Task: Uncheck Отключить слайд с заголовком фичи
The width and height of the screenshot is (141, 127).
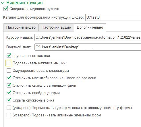Action: pyautogui.click(x=9, y=86)
